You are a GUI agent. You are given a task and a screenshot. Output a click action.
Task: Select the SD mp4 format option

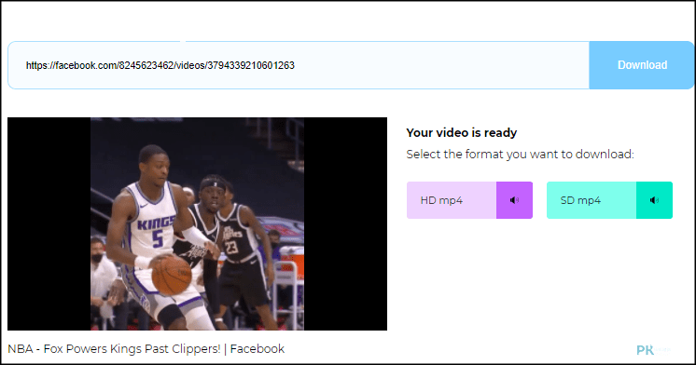point(592,200)
